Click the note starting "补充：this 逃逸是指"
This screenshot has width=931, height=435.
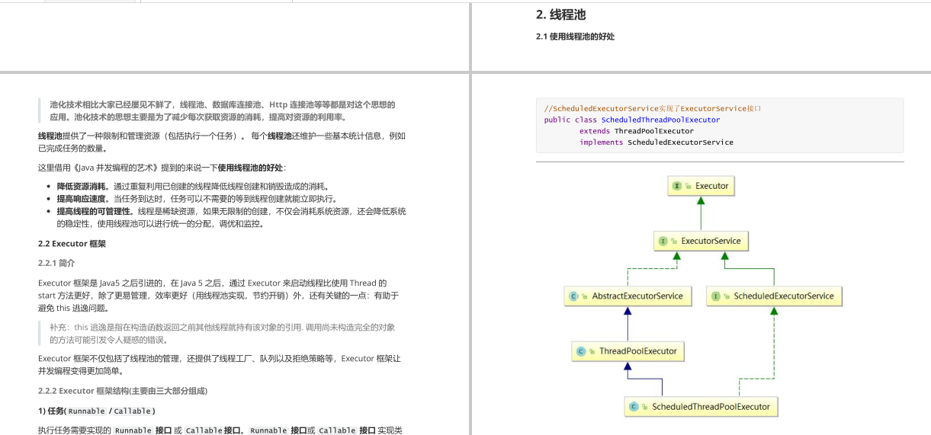tap(223, 334)
